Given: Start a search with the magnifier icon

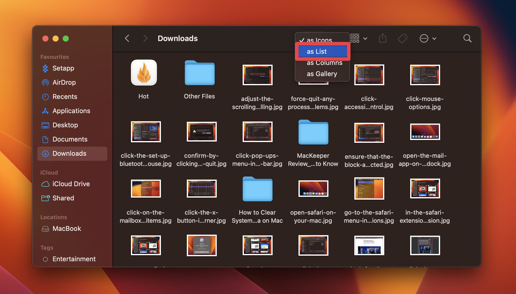Looking at the screenshot, I should pyautogui.click(x=467, y=38).
